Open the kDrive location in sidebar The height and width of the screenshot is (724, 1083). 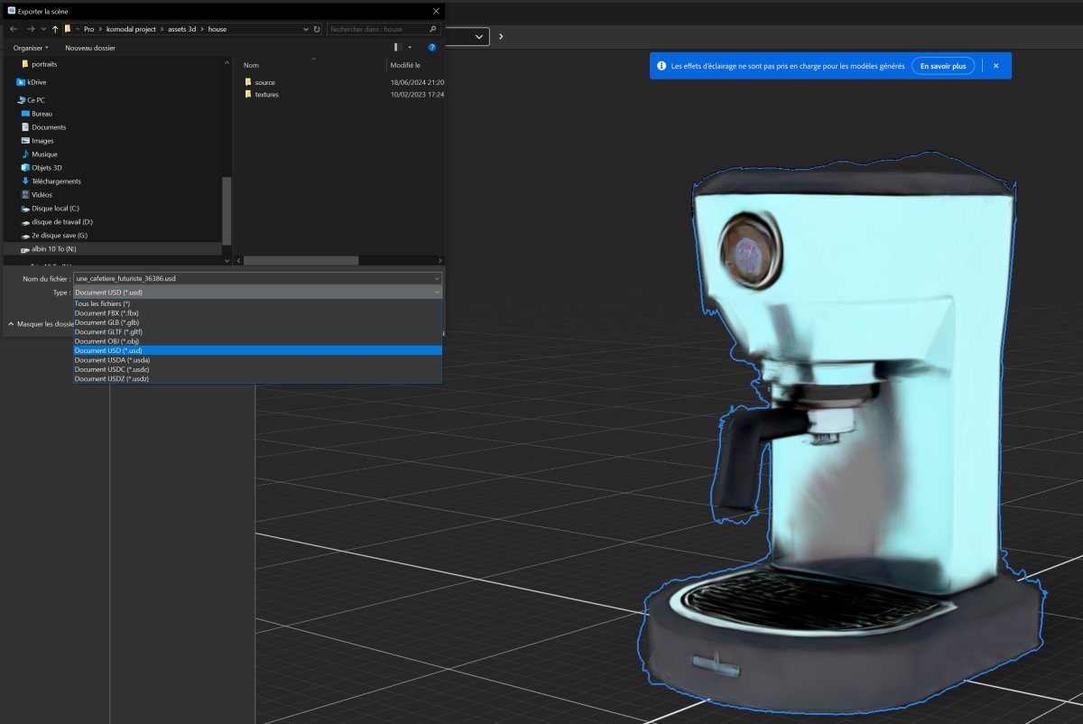(x=36, y=82)
